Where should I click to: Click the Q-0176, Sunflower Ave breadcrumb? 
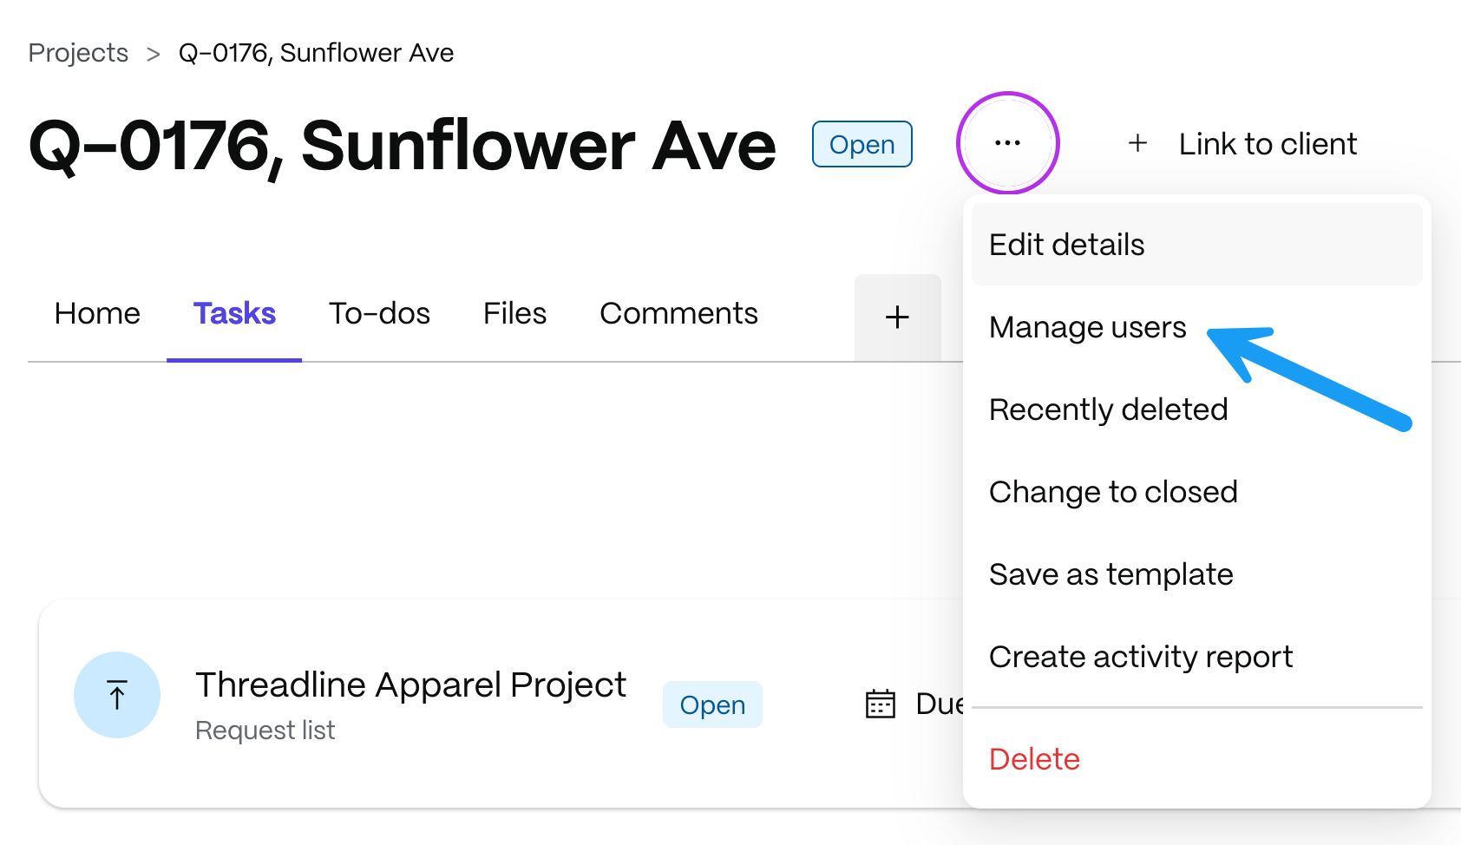pyautogui.click(x=316, y=53)
